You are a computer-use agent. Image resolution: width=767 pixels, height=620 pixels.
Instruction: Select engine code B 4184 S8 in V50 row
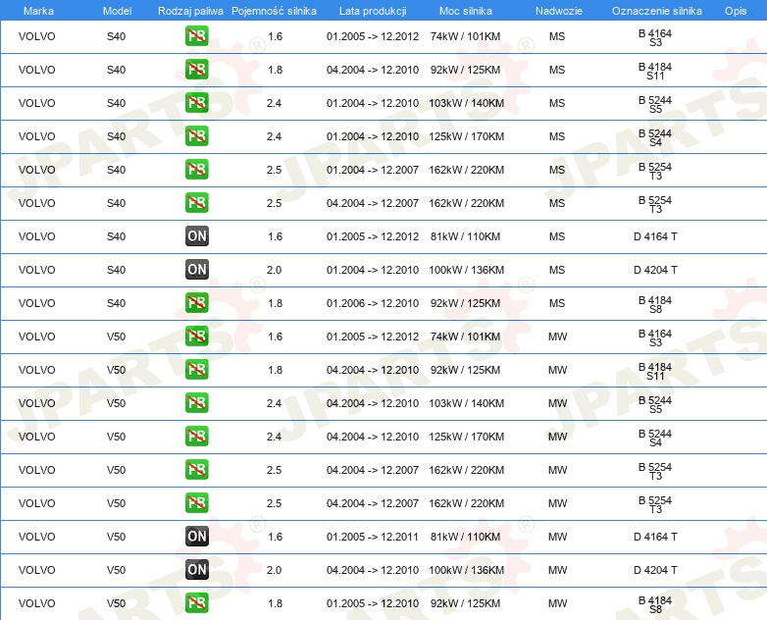pyautogui.click(x=655, y=605)
